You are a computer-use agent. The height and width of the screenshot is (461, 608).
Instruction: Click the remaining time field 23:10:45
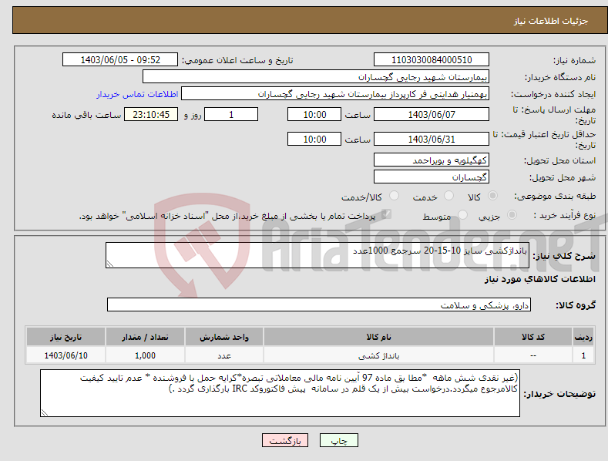point(151,114)
